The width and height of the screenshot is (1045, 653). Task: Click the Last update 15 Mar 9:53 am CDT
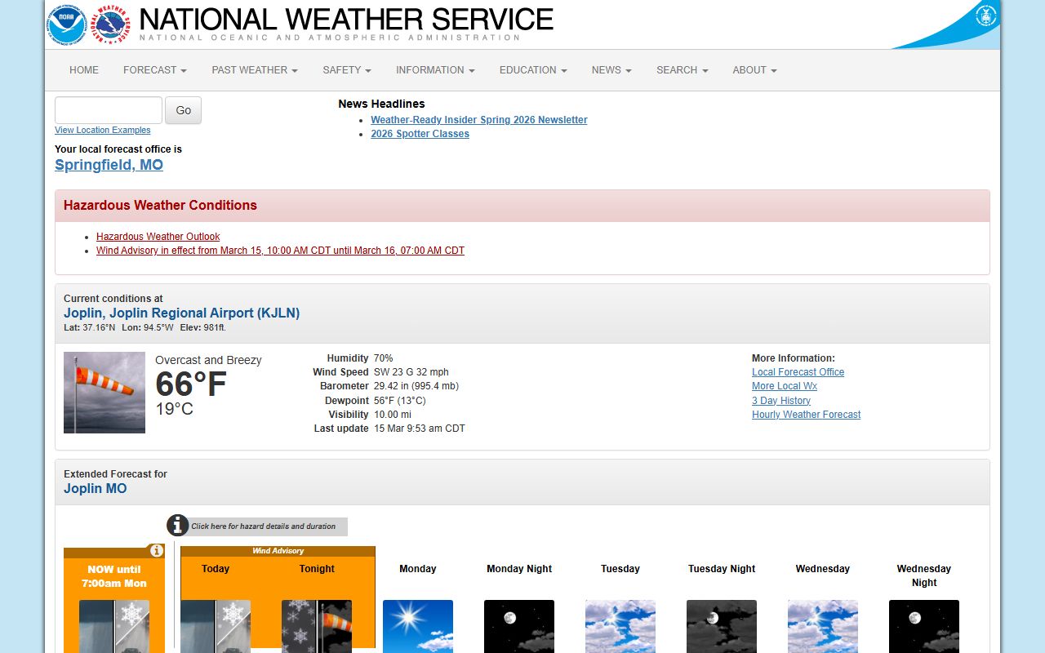(x=420, y=429)
